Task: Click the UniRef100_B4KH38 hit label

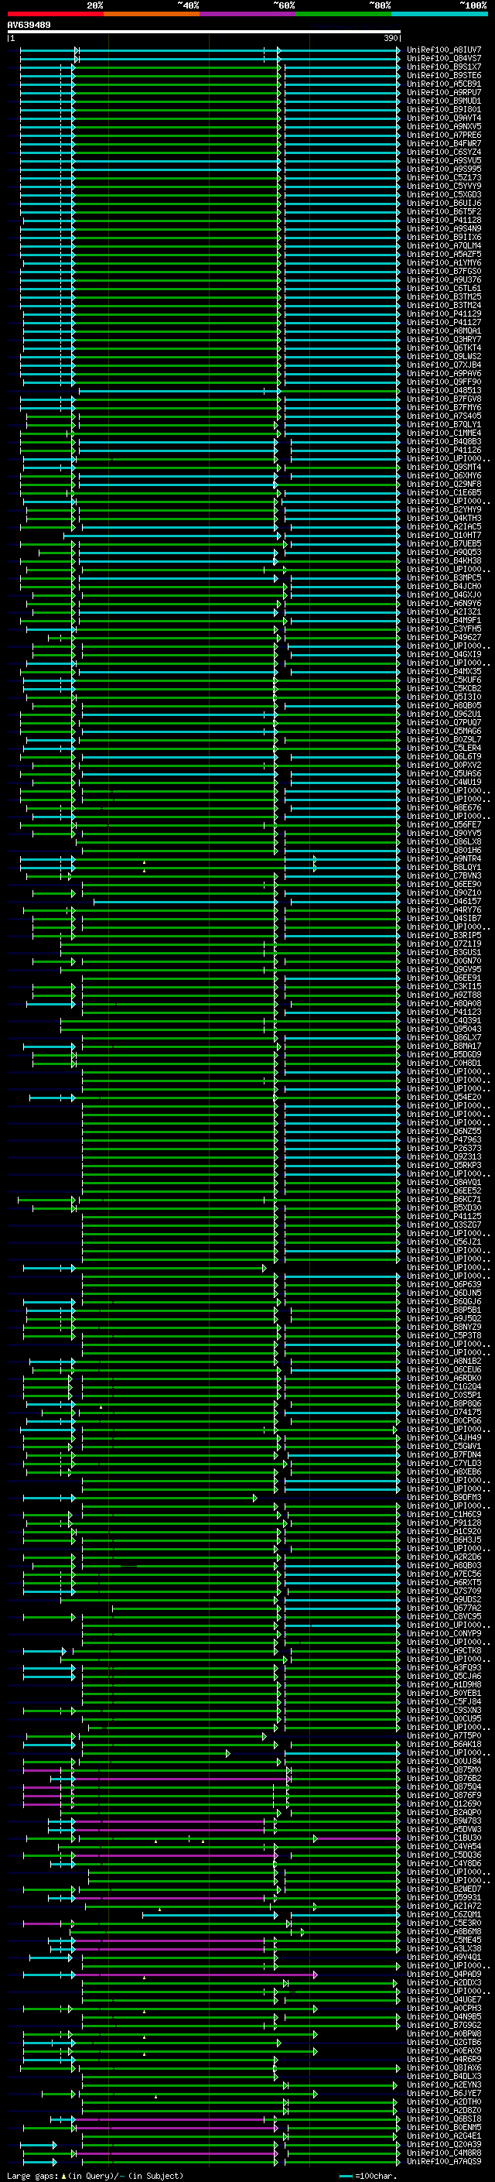Action: (444, 560)
